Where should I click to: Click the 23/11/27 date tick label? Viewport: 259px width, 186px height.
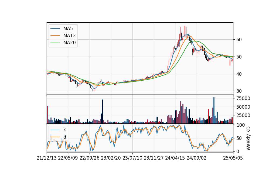coord(154,158)
